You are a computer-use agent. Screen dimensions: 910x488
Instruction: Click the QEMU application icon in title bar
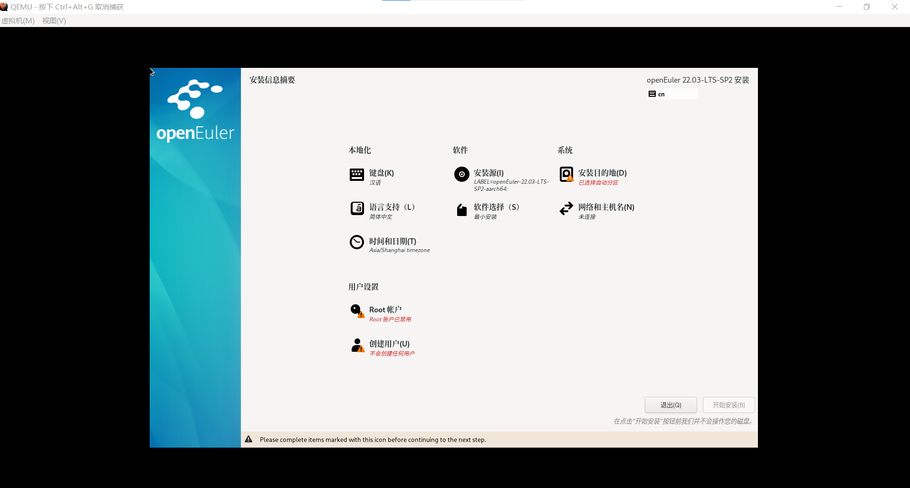4,7
